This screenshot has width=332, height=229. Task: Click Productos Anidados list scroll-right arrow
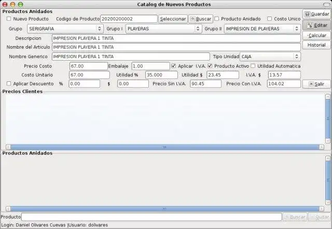(x=322, y=209)
